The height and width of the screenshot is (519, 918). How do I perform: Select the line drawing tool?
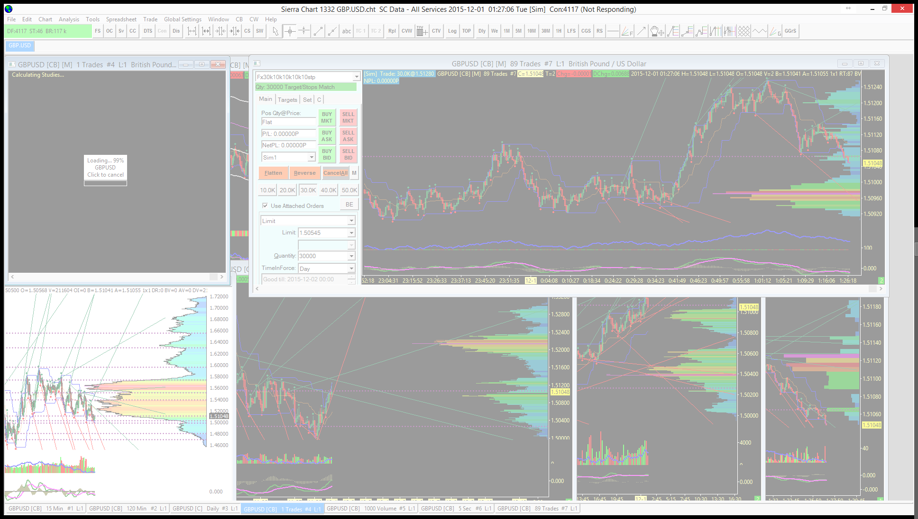318,31
